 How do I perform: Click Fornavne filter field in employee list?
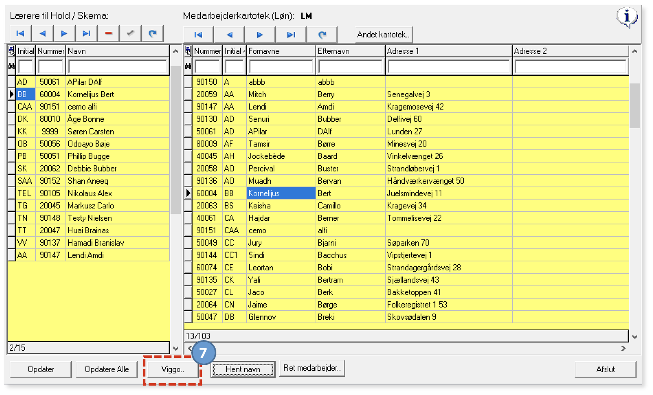[281, 67]
